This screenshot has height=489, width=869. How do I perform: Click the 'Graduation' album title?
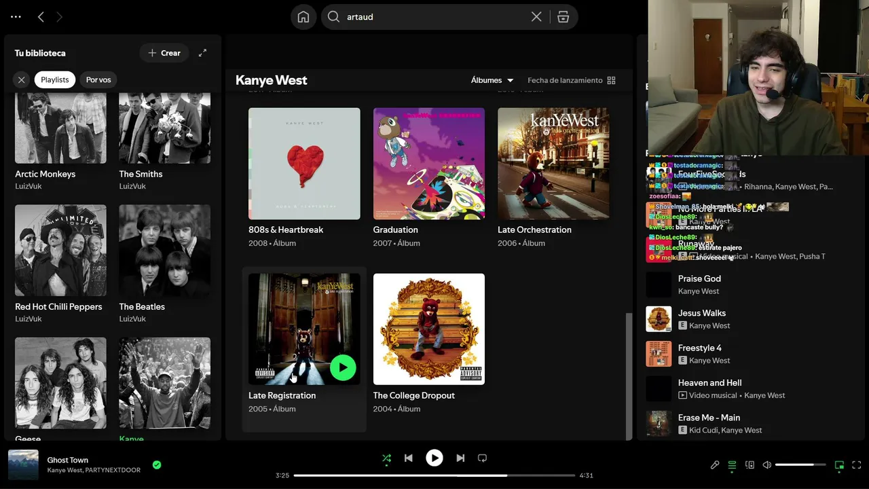tap(395, 230)
